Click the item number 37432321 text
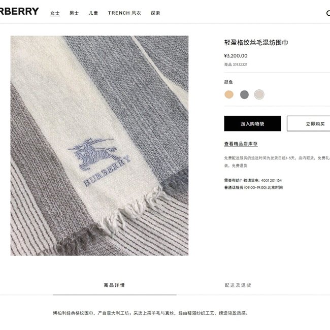The width and height of the screenshot is (330, 330). pyautogui.click(x=240, y=64)
